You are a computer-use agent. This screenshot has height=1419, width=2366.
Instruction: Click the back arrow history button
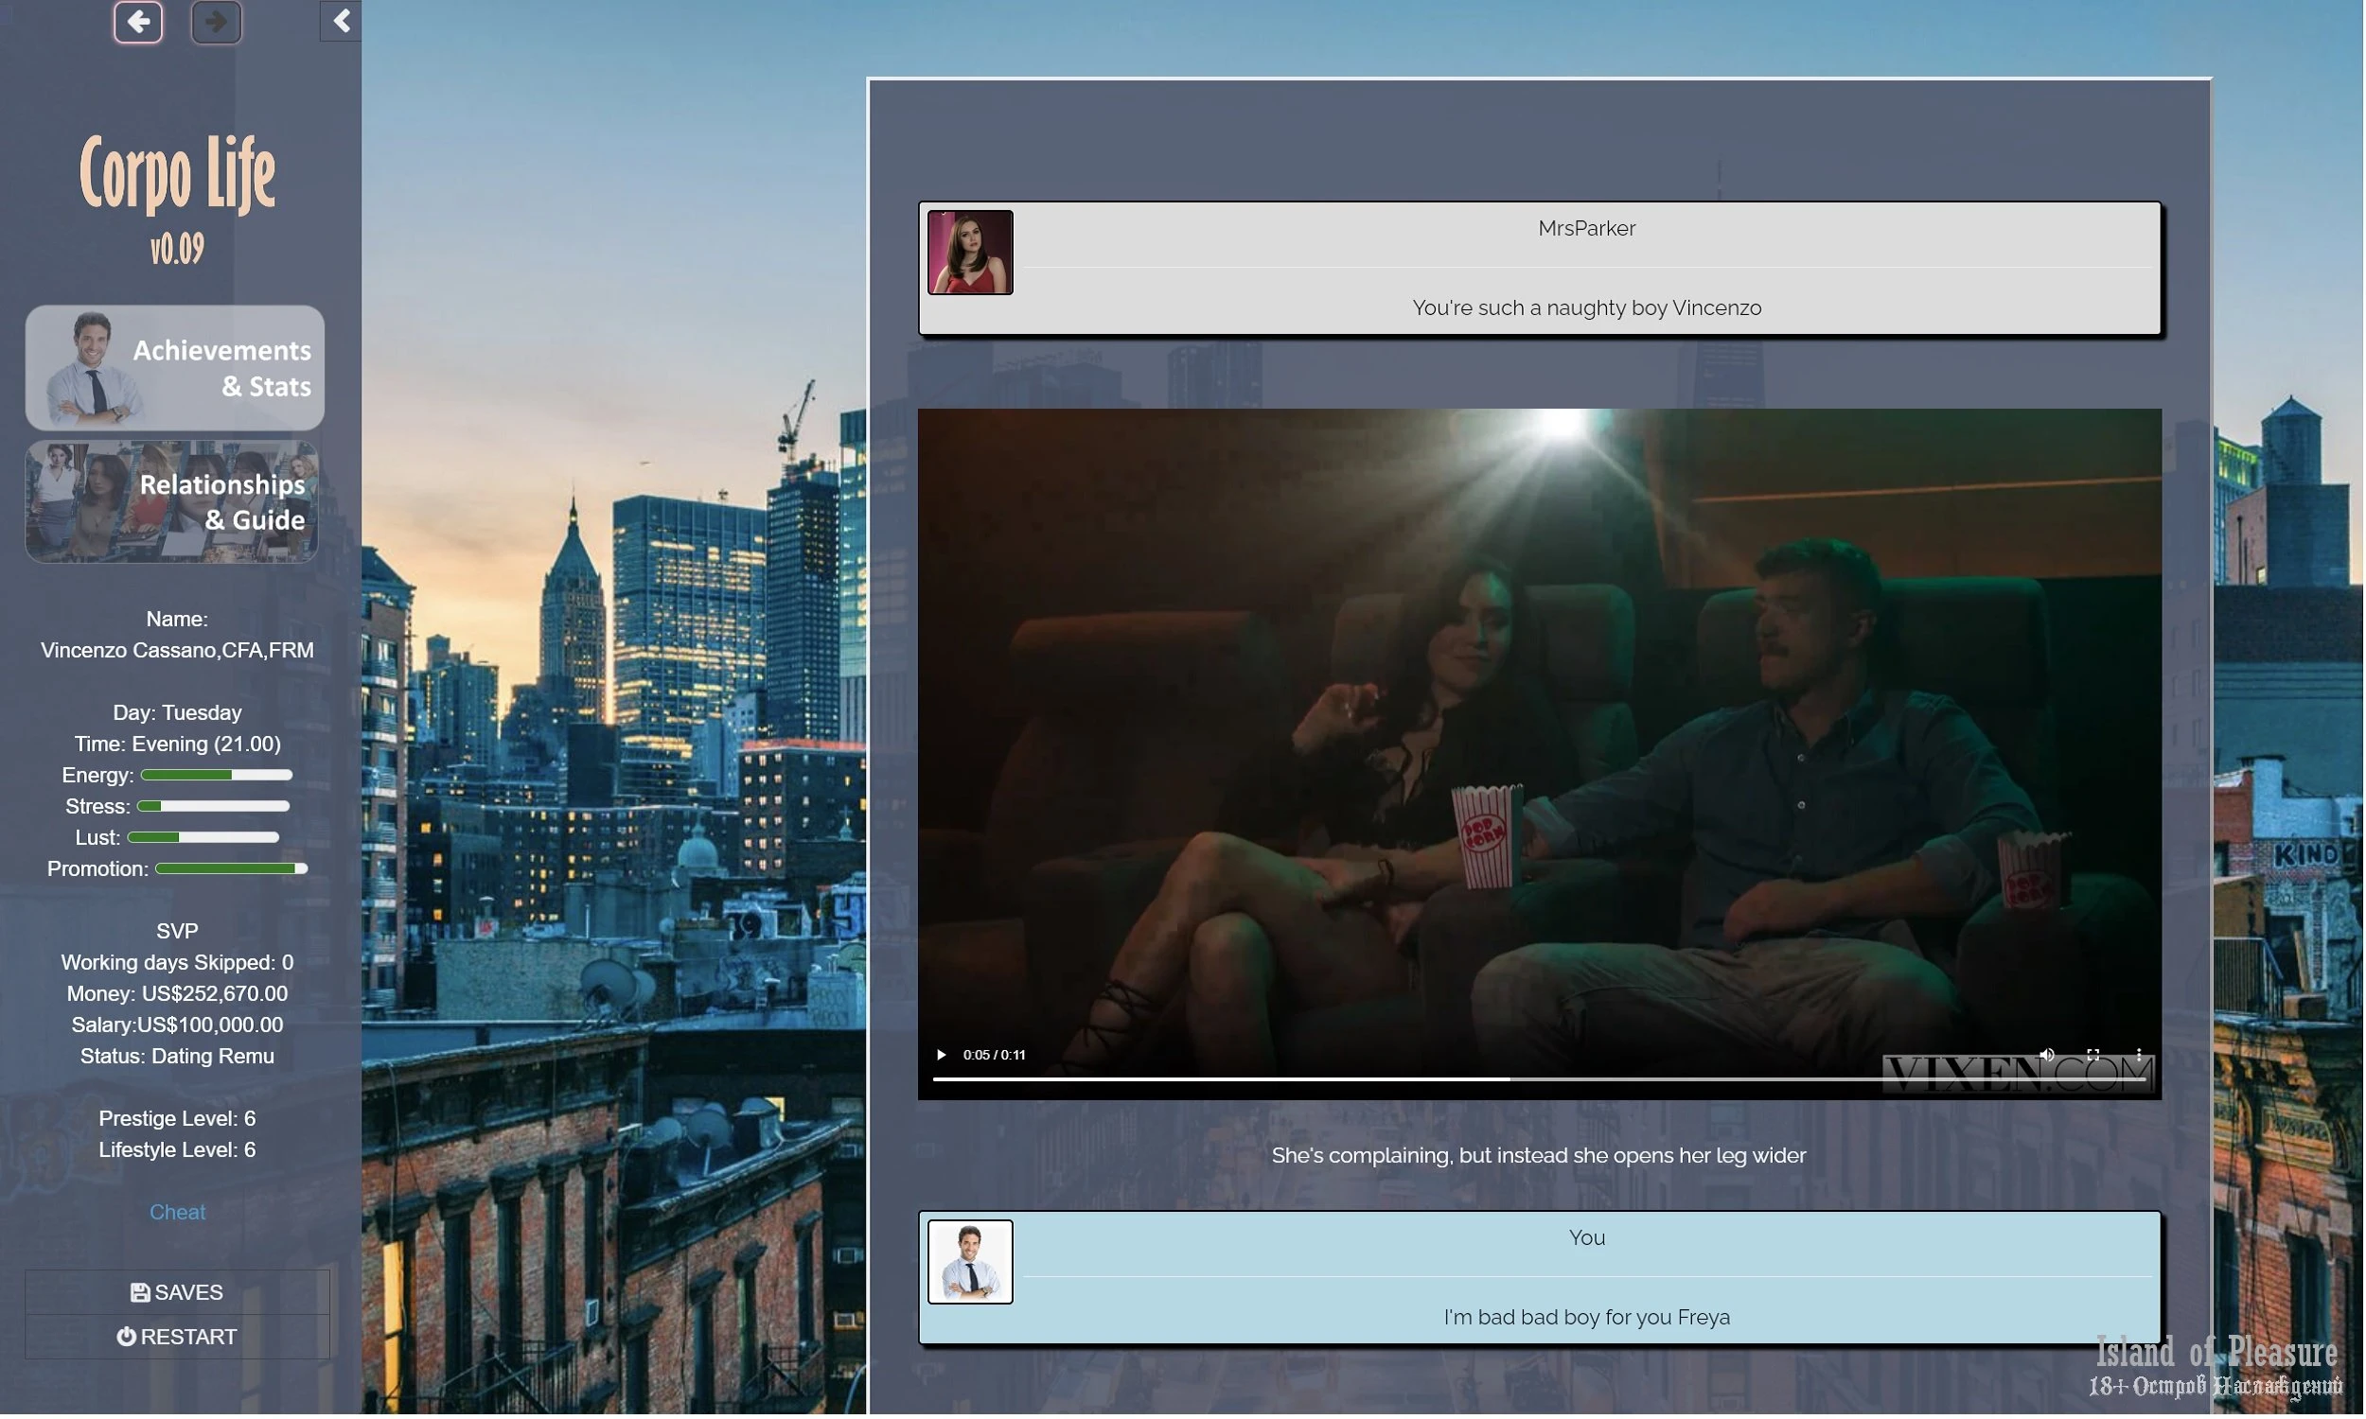pyautogui.click(x=138, y=21)
